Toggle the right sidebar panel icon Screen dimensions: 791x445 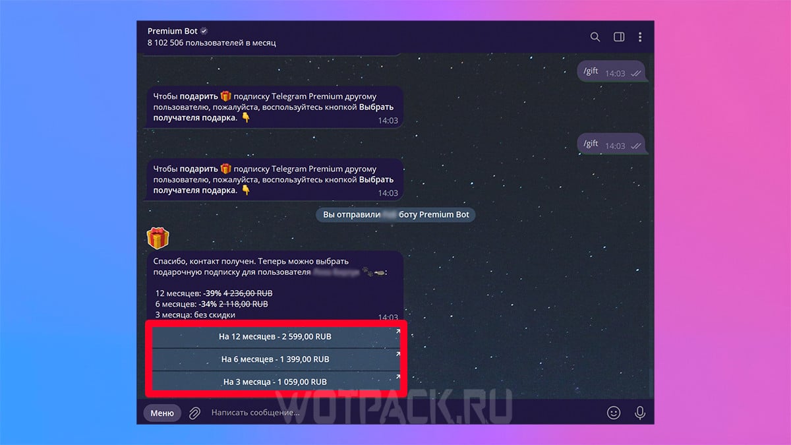(619, 37)
